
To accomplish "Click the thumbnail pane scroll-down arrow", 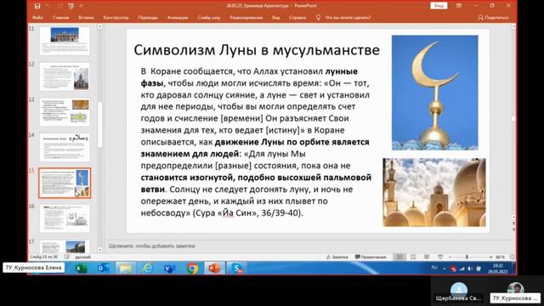I will pos(100,249).
